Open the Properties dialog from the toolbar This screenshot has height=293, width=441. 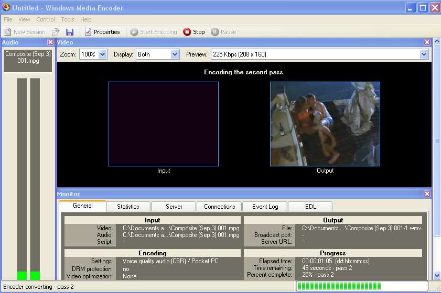click(103, 32)
